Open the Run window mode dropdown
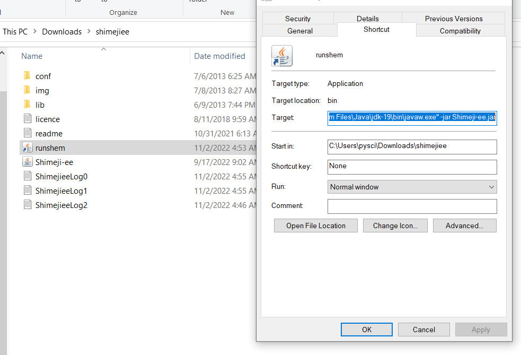521x355 pixels. [x=412, y=187]
